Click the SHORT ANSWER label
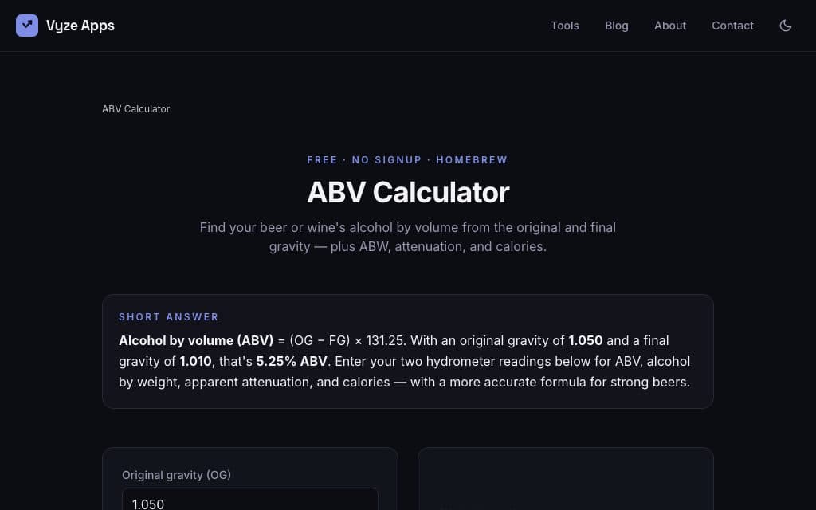 coord(169,317)
